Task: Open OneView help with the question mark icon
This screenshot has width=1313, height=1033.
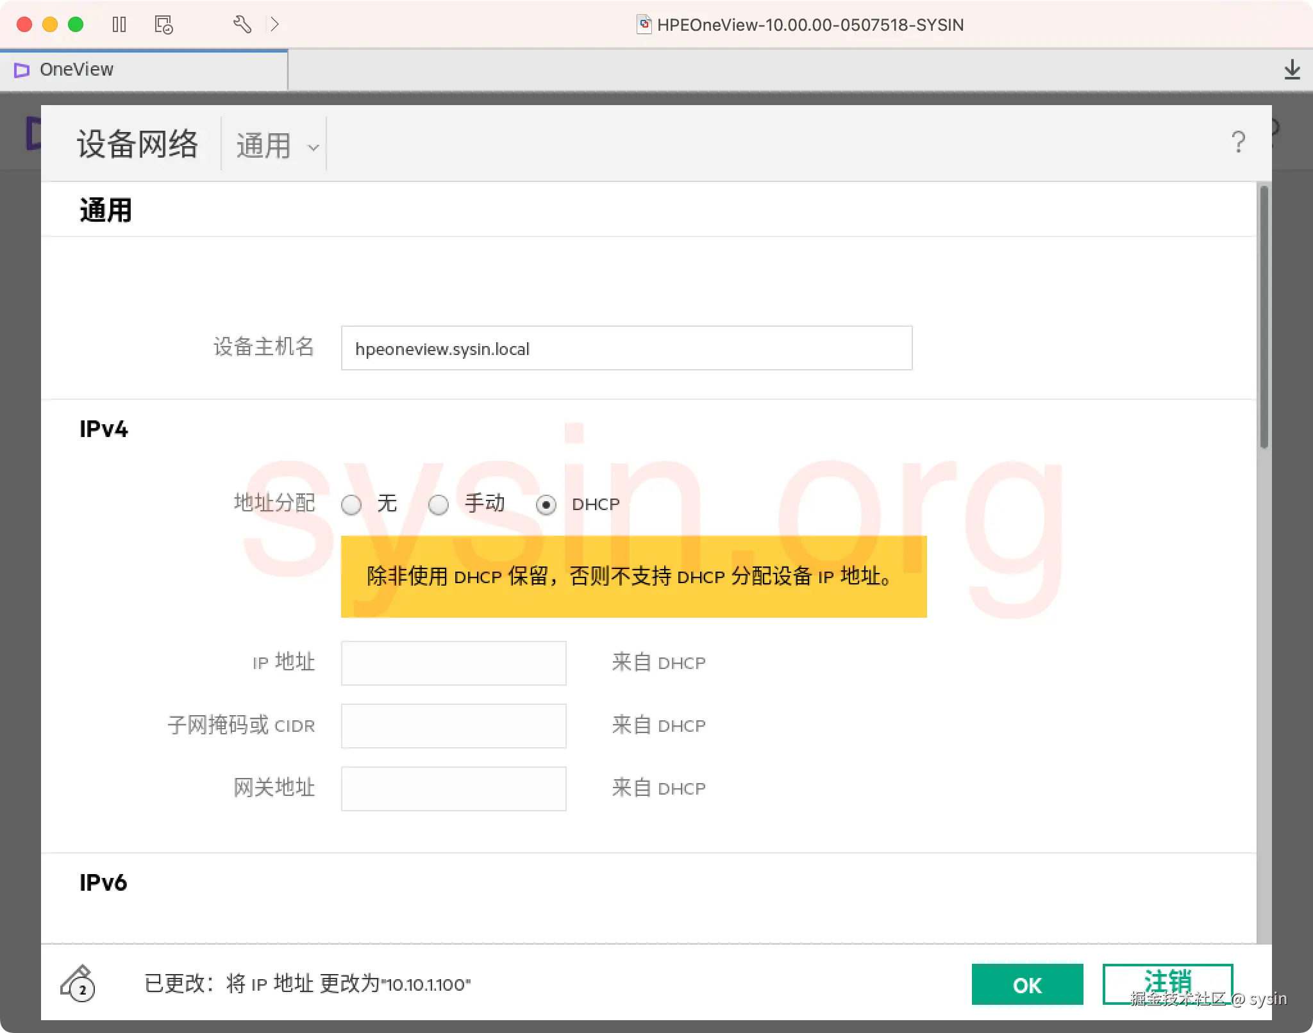Action: click(x=1238, y=142)
